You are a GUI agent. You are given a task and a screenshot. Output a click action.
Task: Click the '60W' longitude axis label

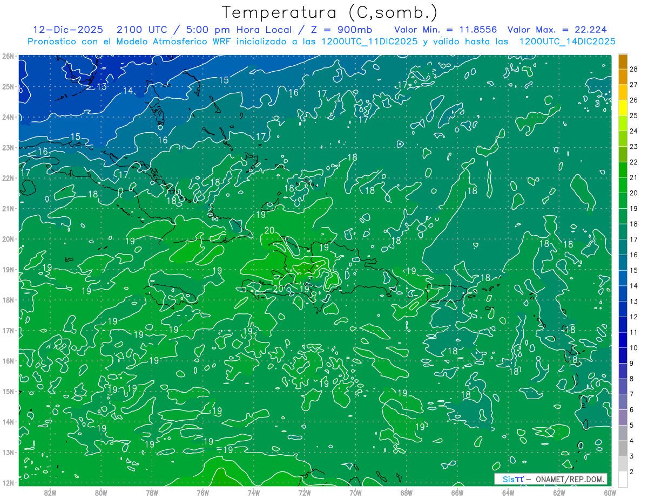pos(610,492)
